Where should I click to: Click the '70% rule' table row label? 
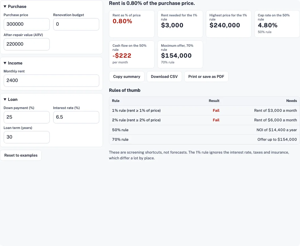[x=120, y=139]
